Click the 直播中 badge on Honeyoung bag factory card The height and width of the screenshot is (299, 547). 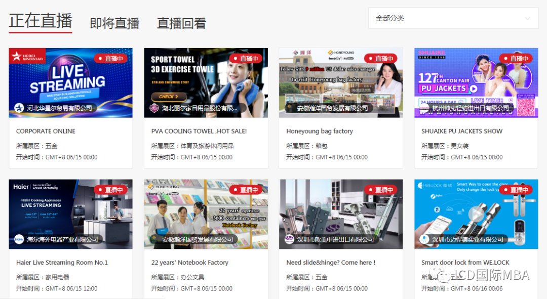tap(380, 58)
